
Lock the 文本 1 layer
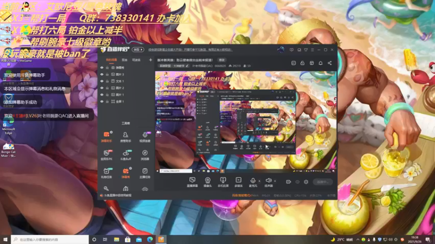[107, 81]
